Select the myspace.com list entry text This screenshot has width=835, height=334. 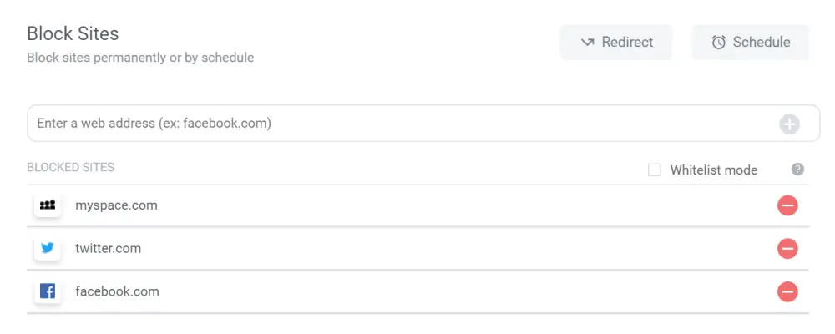click(x=116, y=205)
